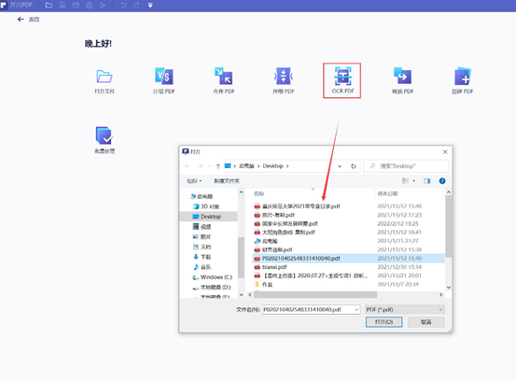
Task: Select the file dated 2021/11/12 16:41
Action: (348, 233)
